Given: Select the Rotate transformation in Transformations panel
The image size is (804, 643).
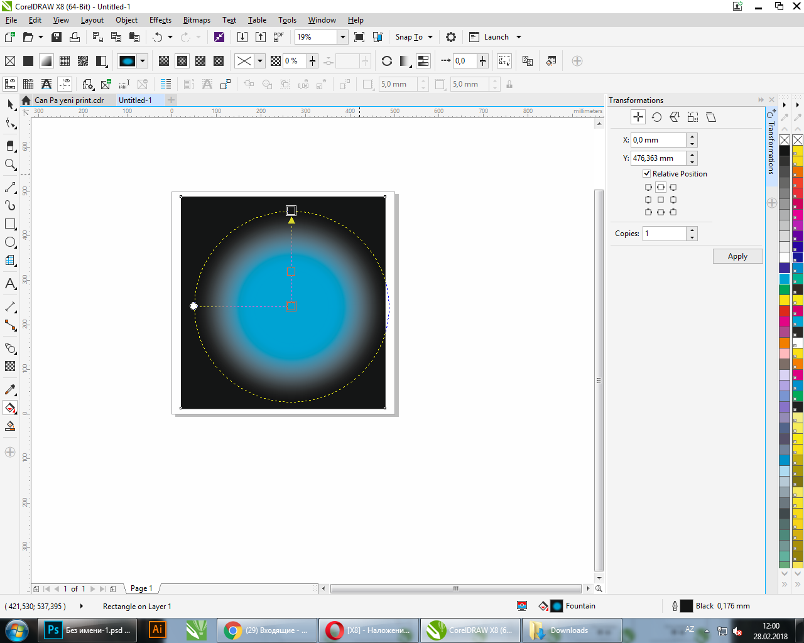Looking at the screenshot, I should 656,117.
